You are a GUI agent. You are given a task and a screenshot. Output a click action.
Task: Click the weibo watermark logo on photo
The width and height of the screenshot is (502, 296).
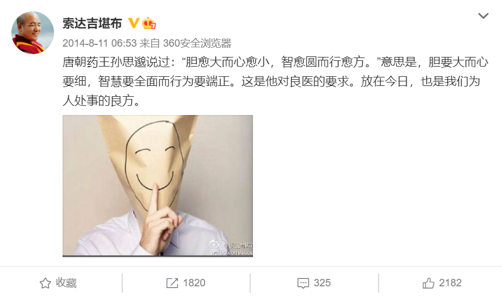click(215, 245)
